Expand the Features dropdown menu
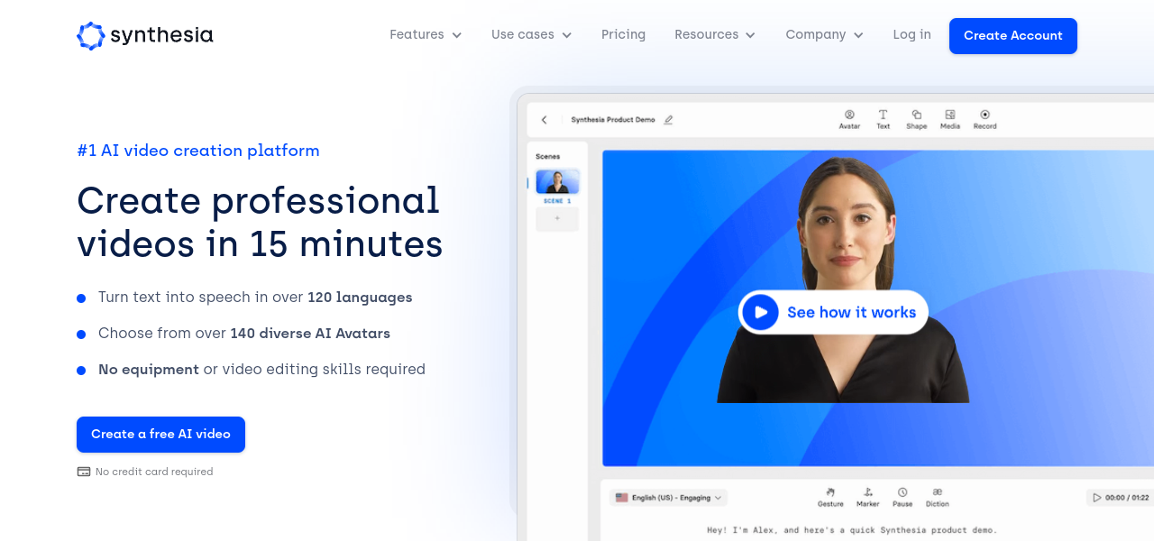Viewport: 1154px width, 541px height. click(x=426, y=35)
